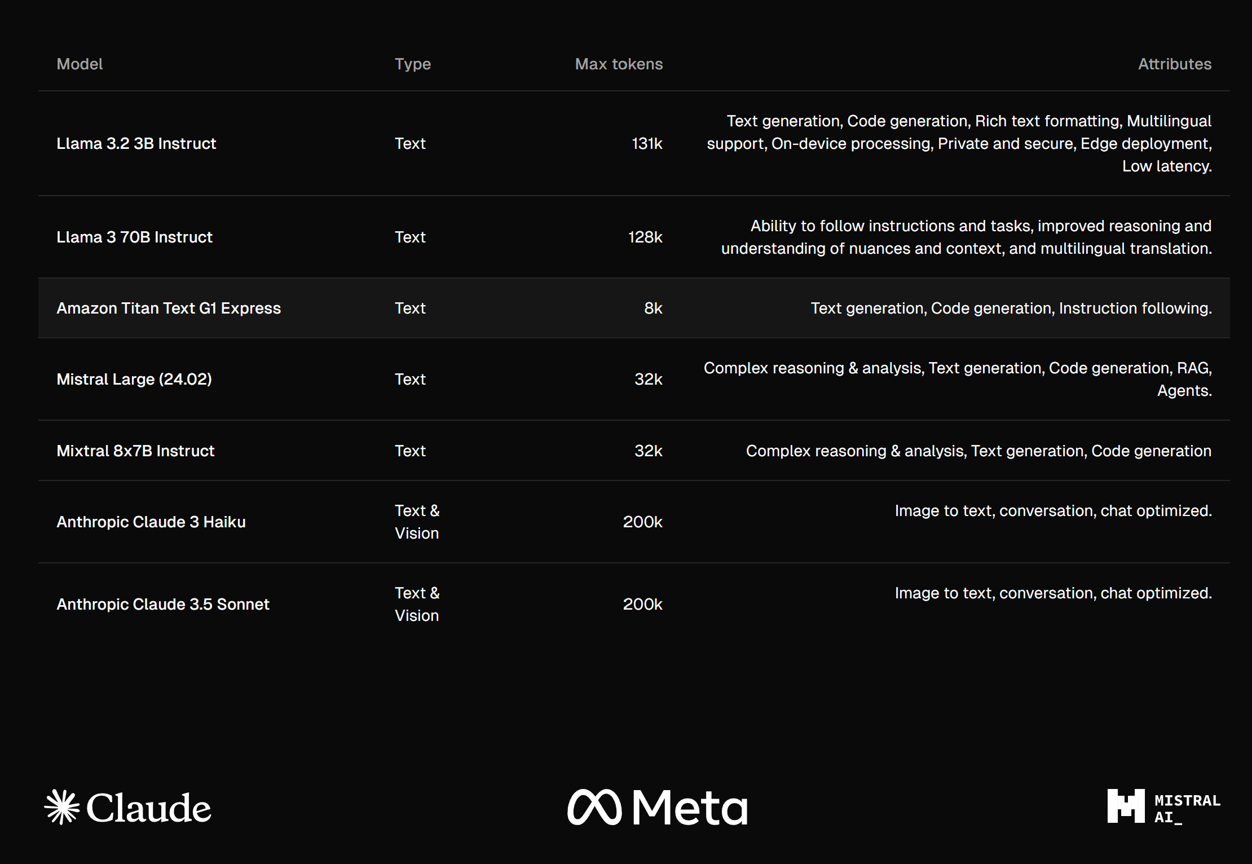Click 32k value for Mistral Large
Screen dimensions: 1252x864
(x=649, y=379)
